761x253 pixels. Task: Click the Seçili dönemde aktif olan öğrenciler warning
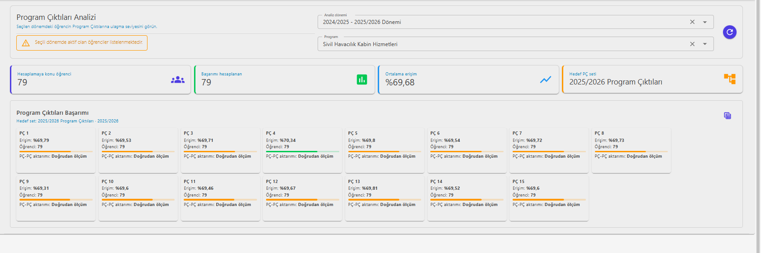coord(82,43)
